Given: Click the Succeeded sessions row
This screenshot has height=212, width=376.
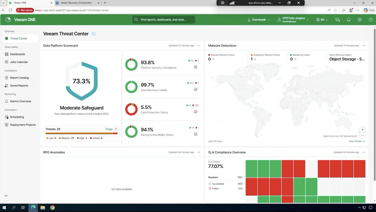Looking at the screenshot, I should (x=225, y=184).
